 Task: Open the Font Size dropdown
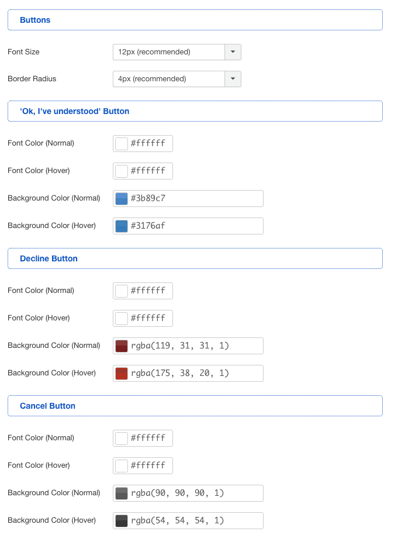pyautogui.click(x=168, y=52)
